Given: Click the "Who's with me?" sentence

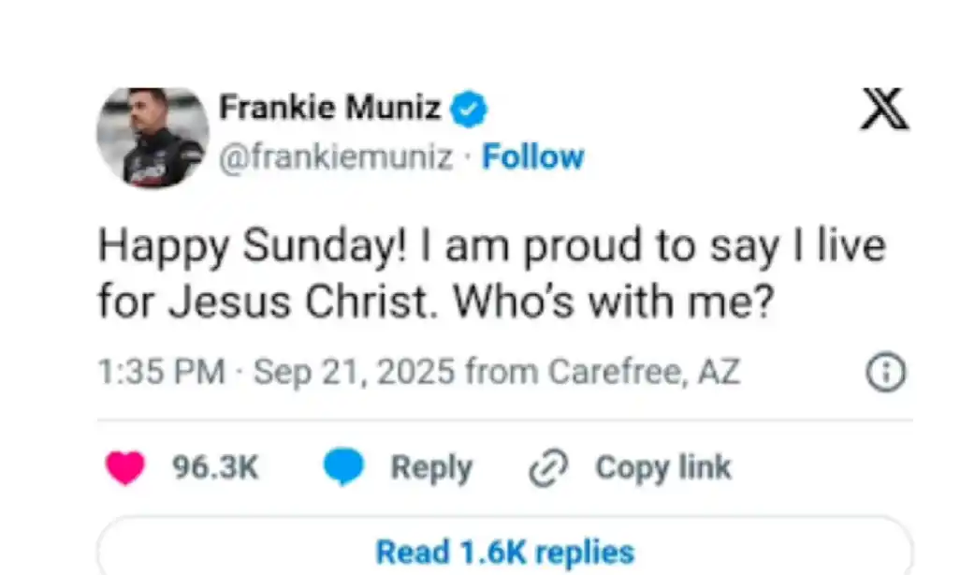Looking at the screenshot, I should (635, 303).
